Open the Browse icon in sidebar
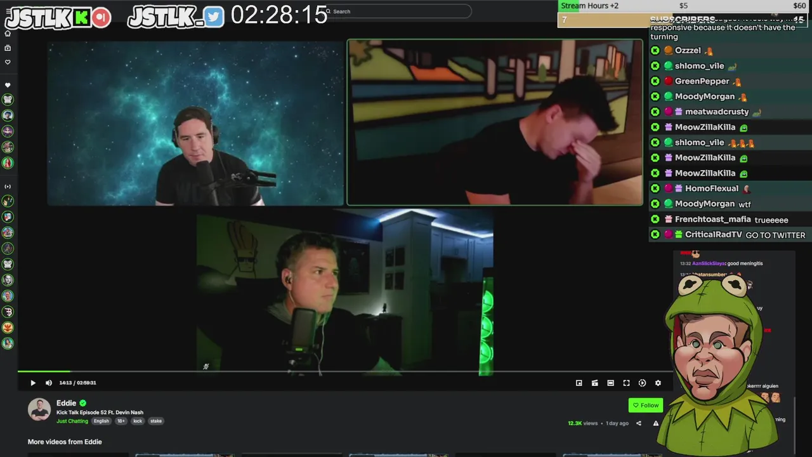Screen dimensions: 812x457 pos(8,48)
